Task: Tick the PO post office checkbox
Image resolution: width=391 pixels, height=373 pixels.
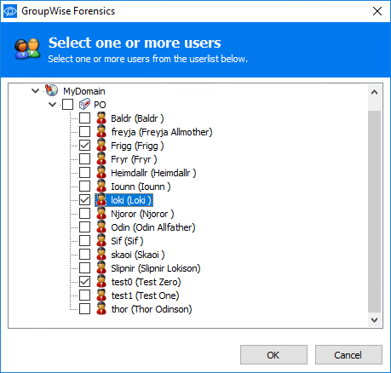Action: click(67, 105)
